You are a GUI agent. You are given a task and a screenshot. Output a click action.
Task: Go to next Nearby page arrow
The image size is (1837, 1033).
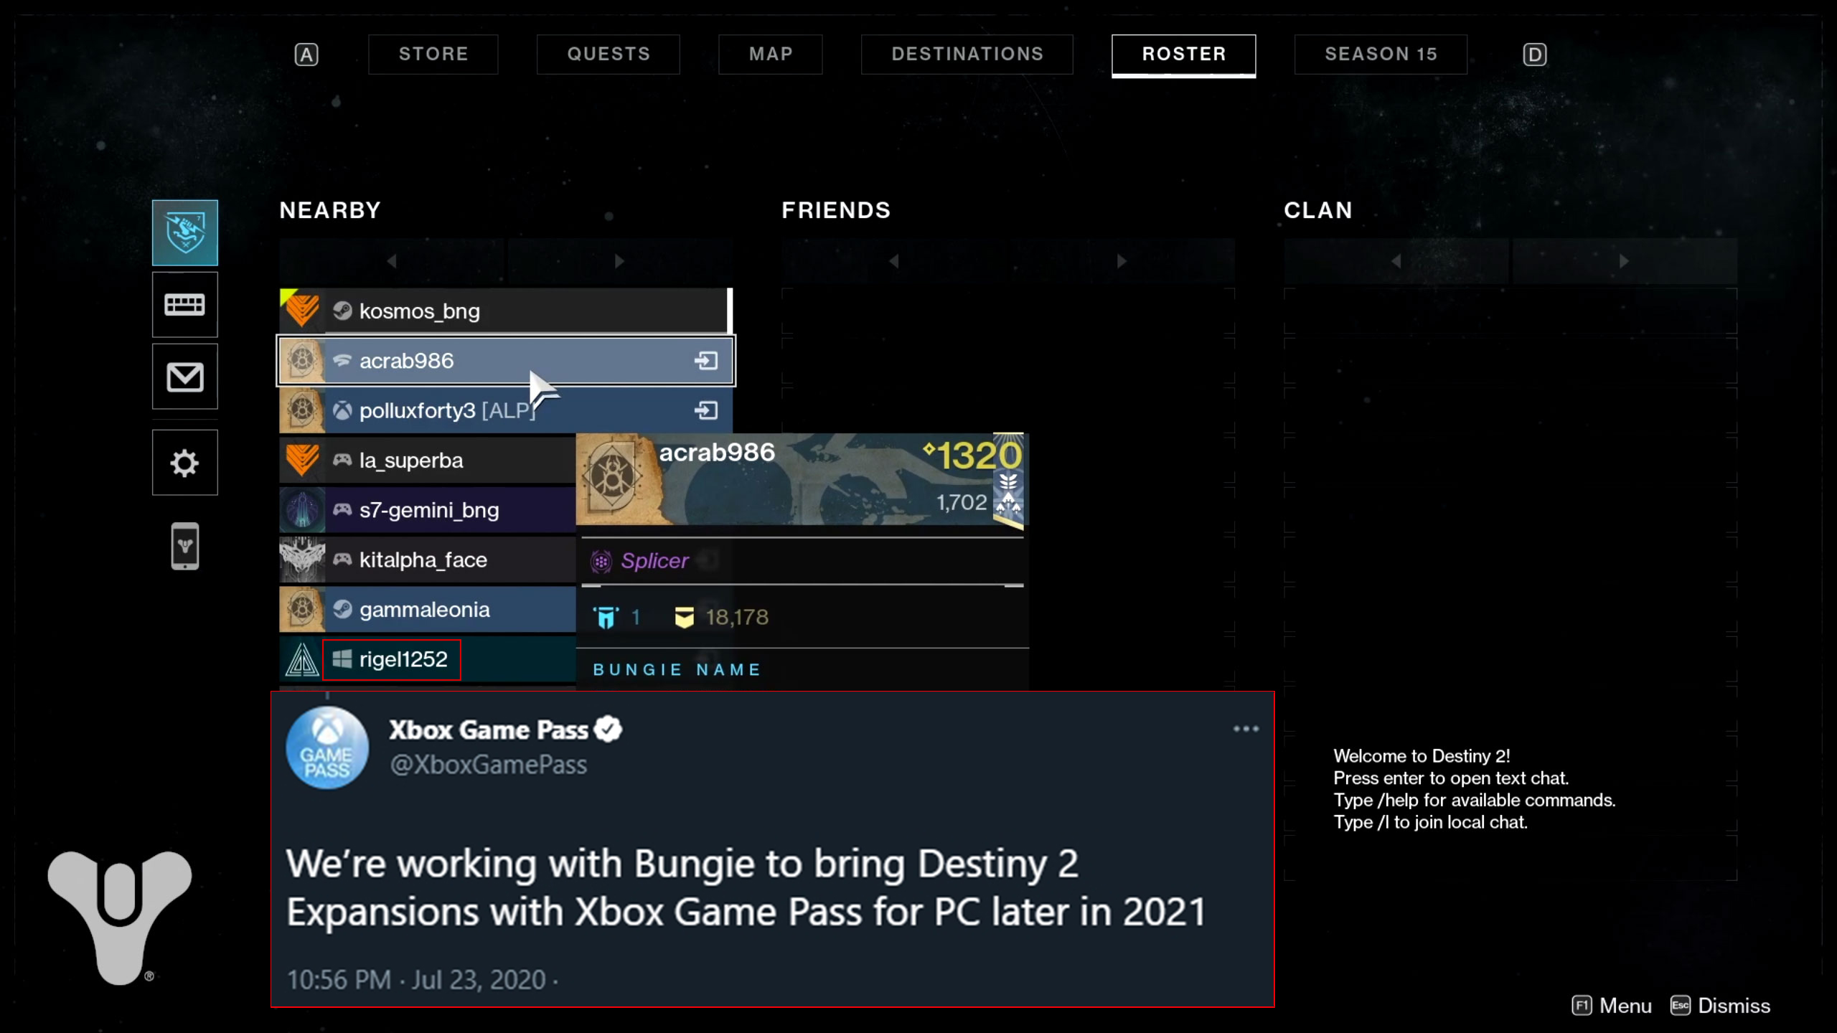point(619,261)
